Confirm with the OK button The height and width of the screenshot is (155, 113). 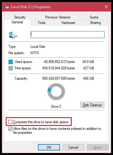(x=49, y=147)
